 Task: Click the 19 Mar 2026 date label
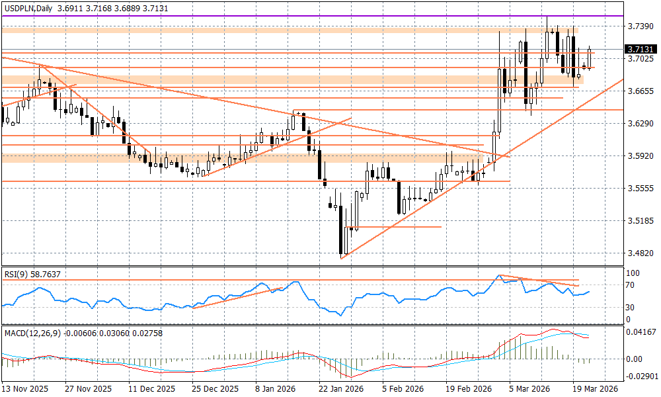point(596,390)
